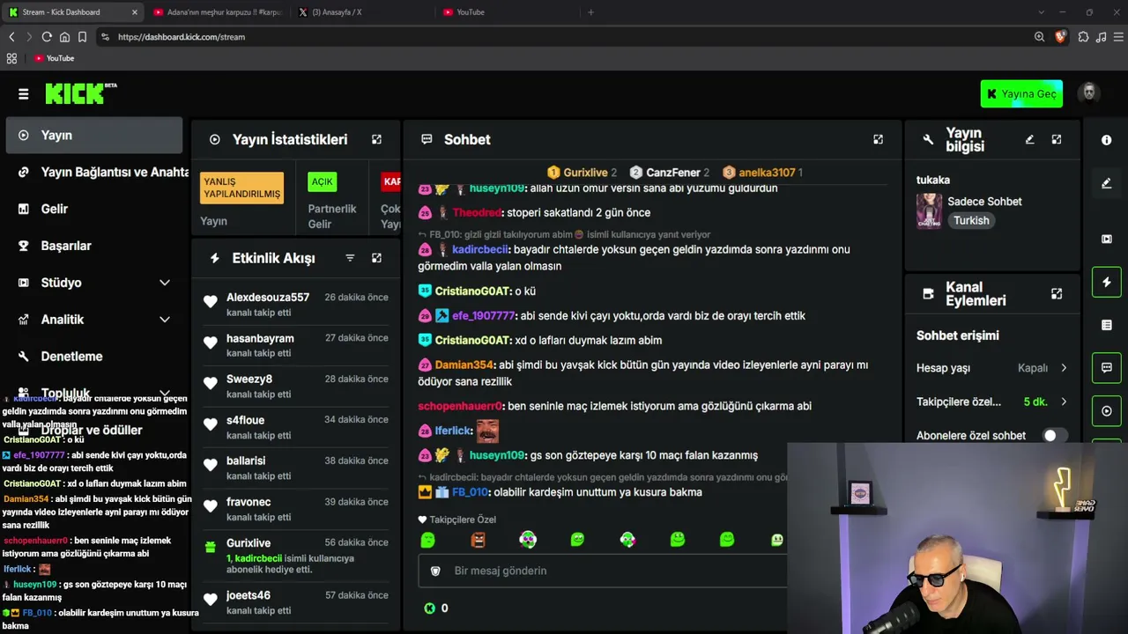Edit Yayın bilgisi with the pencil icon

coord(1029,139)
